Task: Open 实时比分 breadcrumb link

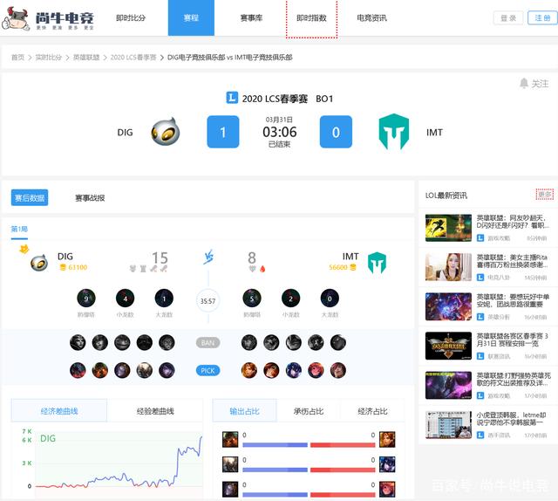Action: coord(49,58)
